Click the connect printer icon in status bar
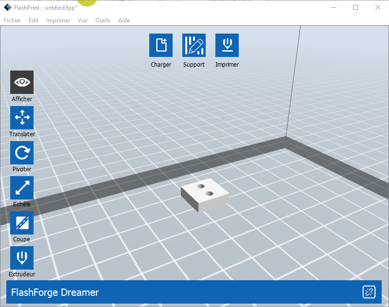 coord(369,292)
